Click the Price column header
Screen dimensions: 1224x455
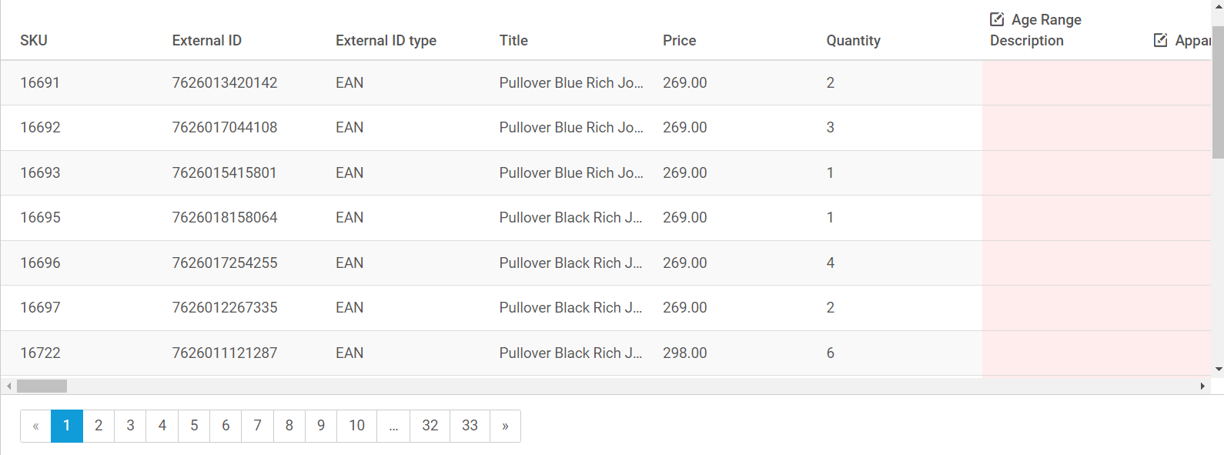coord(679,41)
